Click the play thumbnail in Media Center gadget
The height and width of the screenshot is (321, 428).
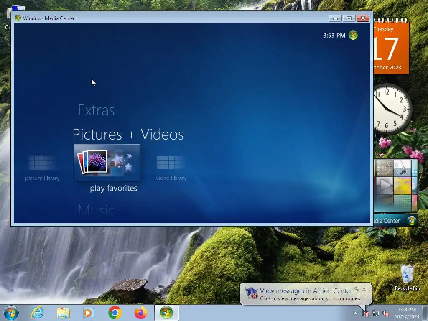pyautogui.click(x=385, y=186)
